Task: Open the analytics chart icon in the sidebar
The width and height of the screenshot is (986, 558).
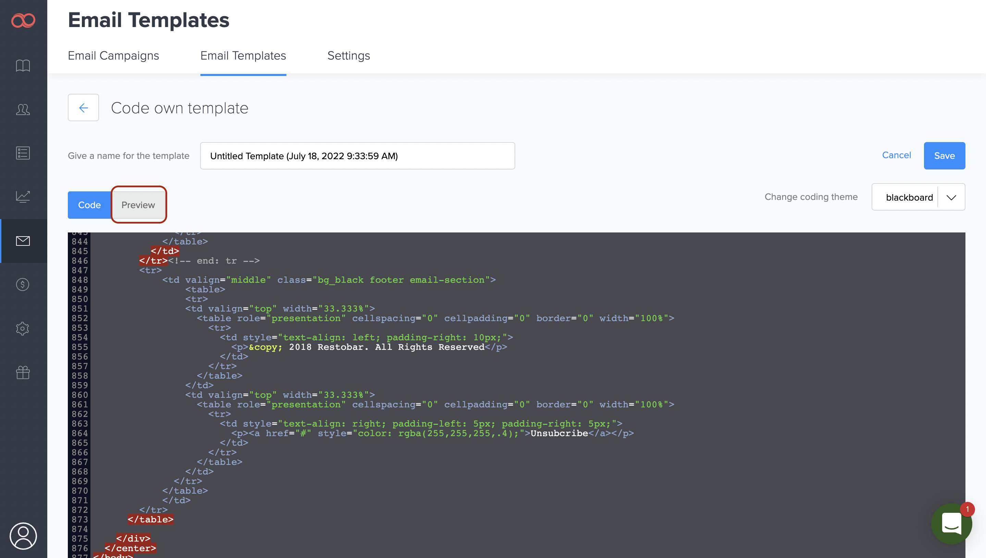Action: point(23,197)
